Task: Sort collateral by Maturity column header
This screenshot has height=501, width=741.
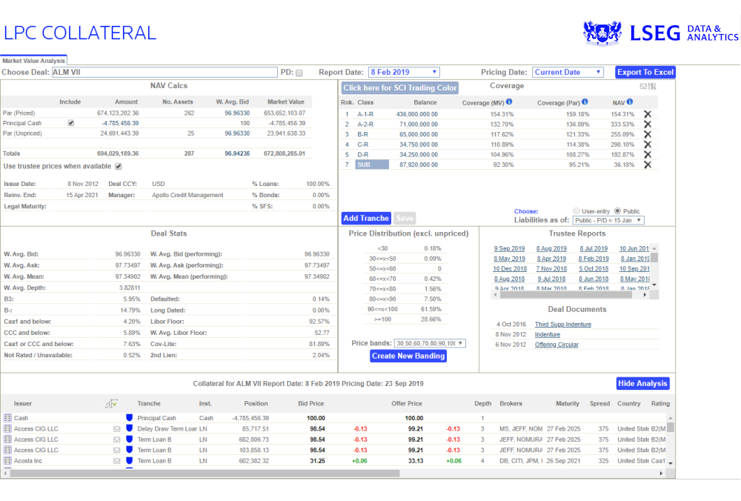Action: [567, 404]
